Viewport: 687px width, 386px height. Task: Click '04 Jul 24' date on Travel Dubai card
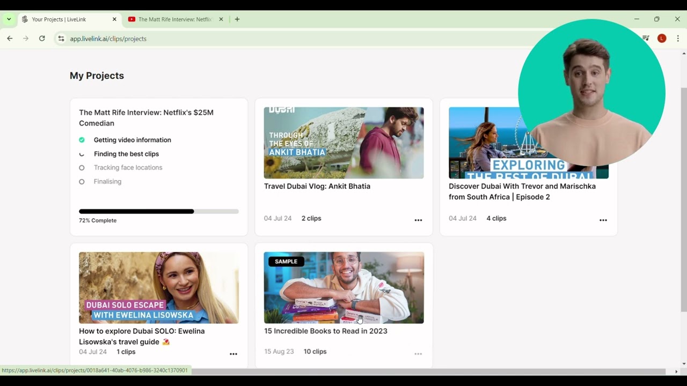tap(278, 218)
